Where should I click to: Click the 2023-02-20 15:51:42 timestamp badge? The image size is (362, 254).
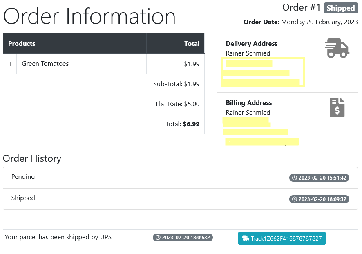(319, 178)
